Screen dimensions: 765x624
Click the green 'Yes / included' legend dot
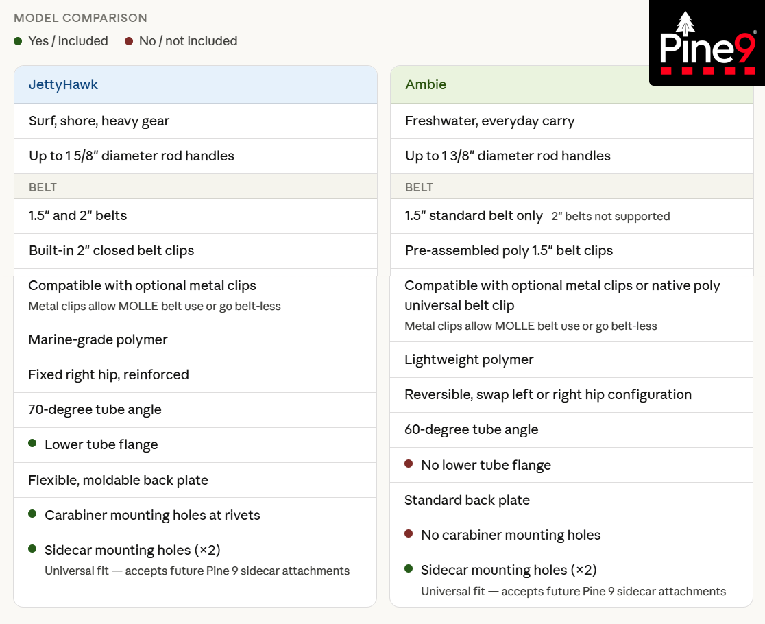click(18, 41)
